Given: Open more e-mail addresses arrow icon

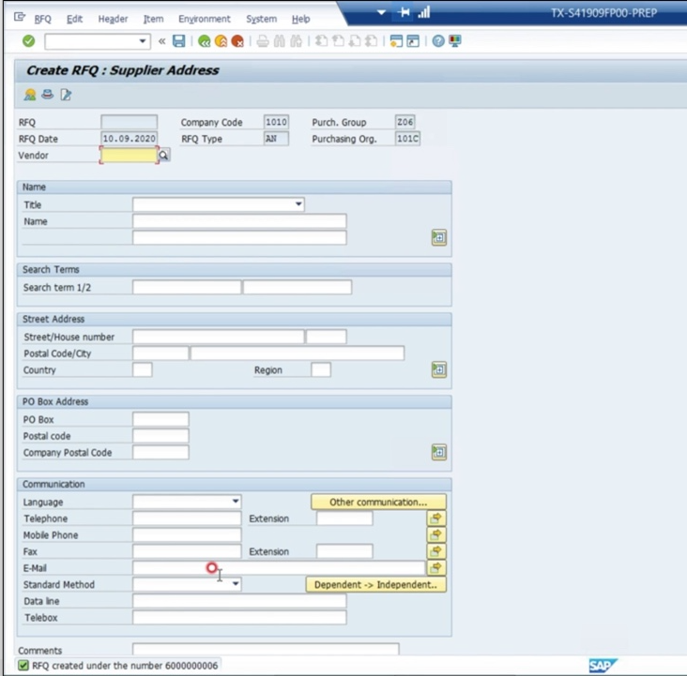Looking at the screenshot, I should pyautogui.click(x=436, y=568).
